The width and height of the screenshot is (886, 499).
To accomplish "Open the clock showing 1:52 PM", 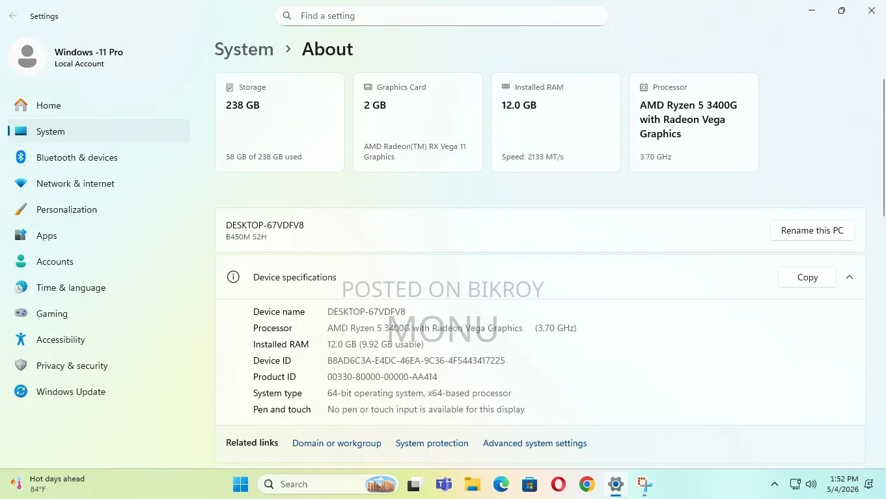I will coord(844,484).
